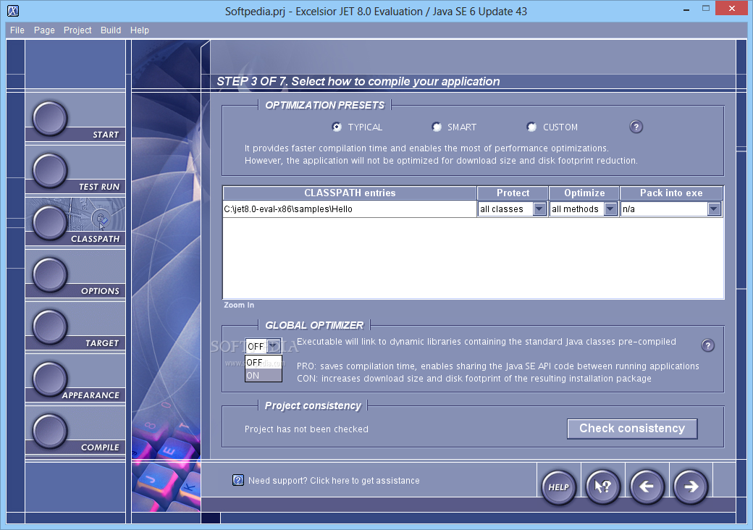The height and width of the screenshot is (530, 753).
Task: Click the support question mark icon
Action: (237, 480)
